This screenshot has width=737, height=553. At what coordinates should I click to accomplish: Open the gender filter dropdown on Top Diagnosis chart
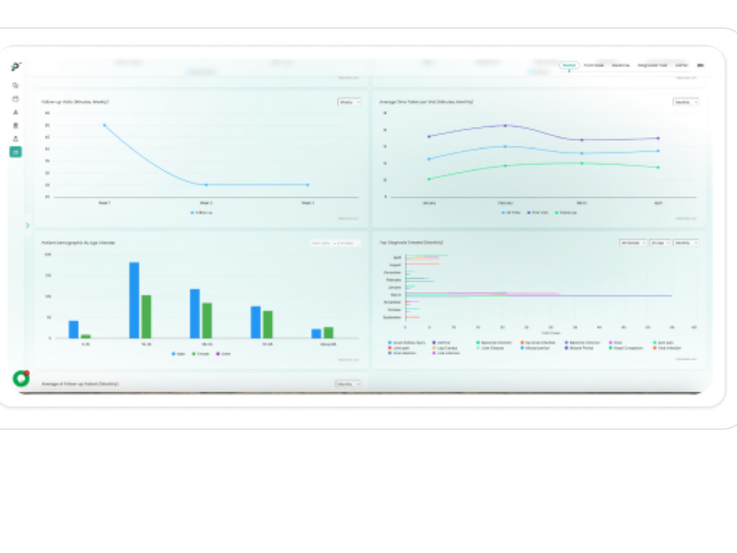[632, 243]
